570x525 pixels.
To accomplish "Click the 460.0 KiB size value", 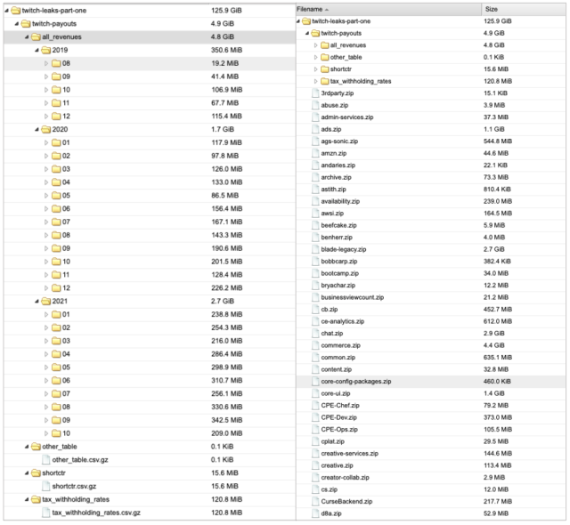I will [497, 381].
